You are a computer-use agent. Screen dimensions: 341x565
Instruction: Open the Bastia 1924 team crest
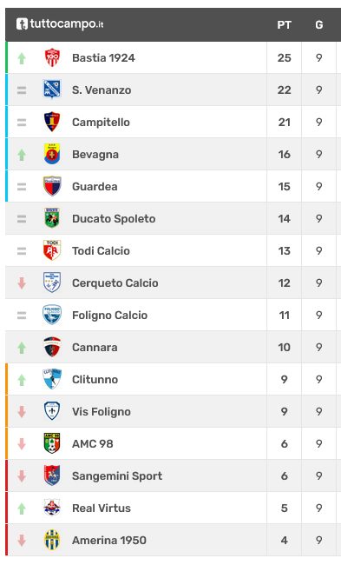pyautogui.click(x=52, y=57)
